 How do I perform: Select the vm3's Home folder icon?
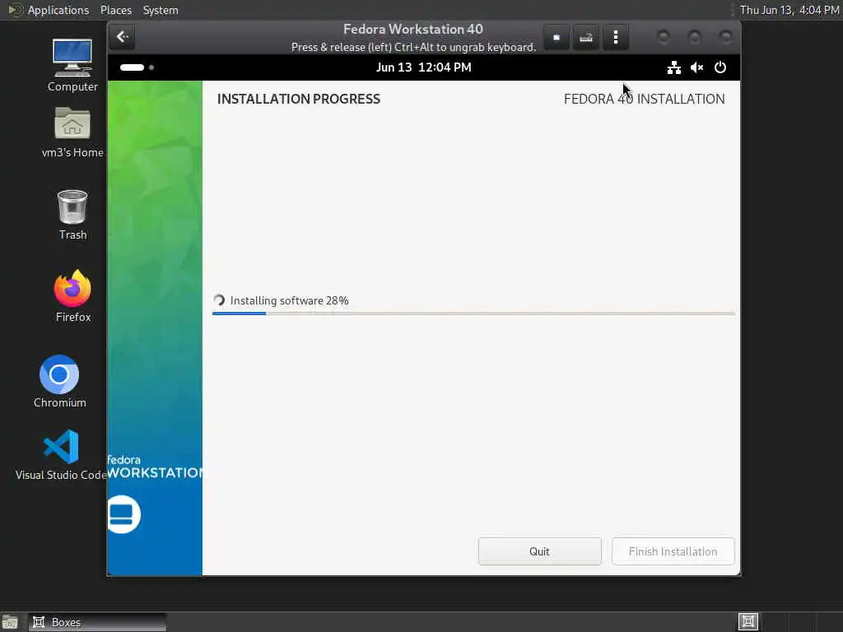pos(72,132)
